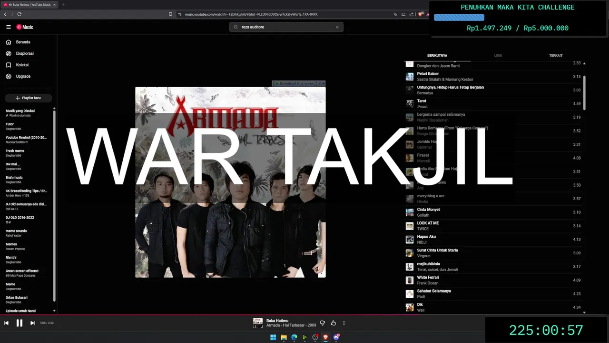Image resolution: width=609 pixels, height=343 pixels.
Task: Open Koleksi in sidebar
Action: click(22, 65)
